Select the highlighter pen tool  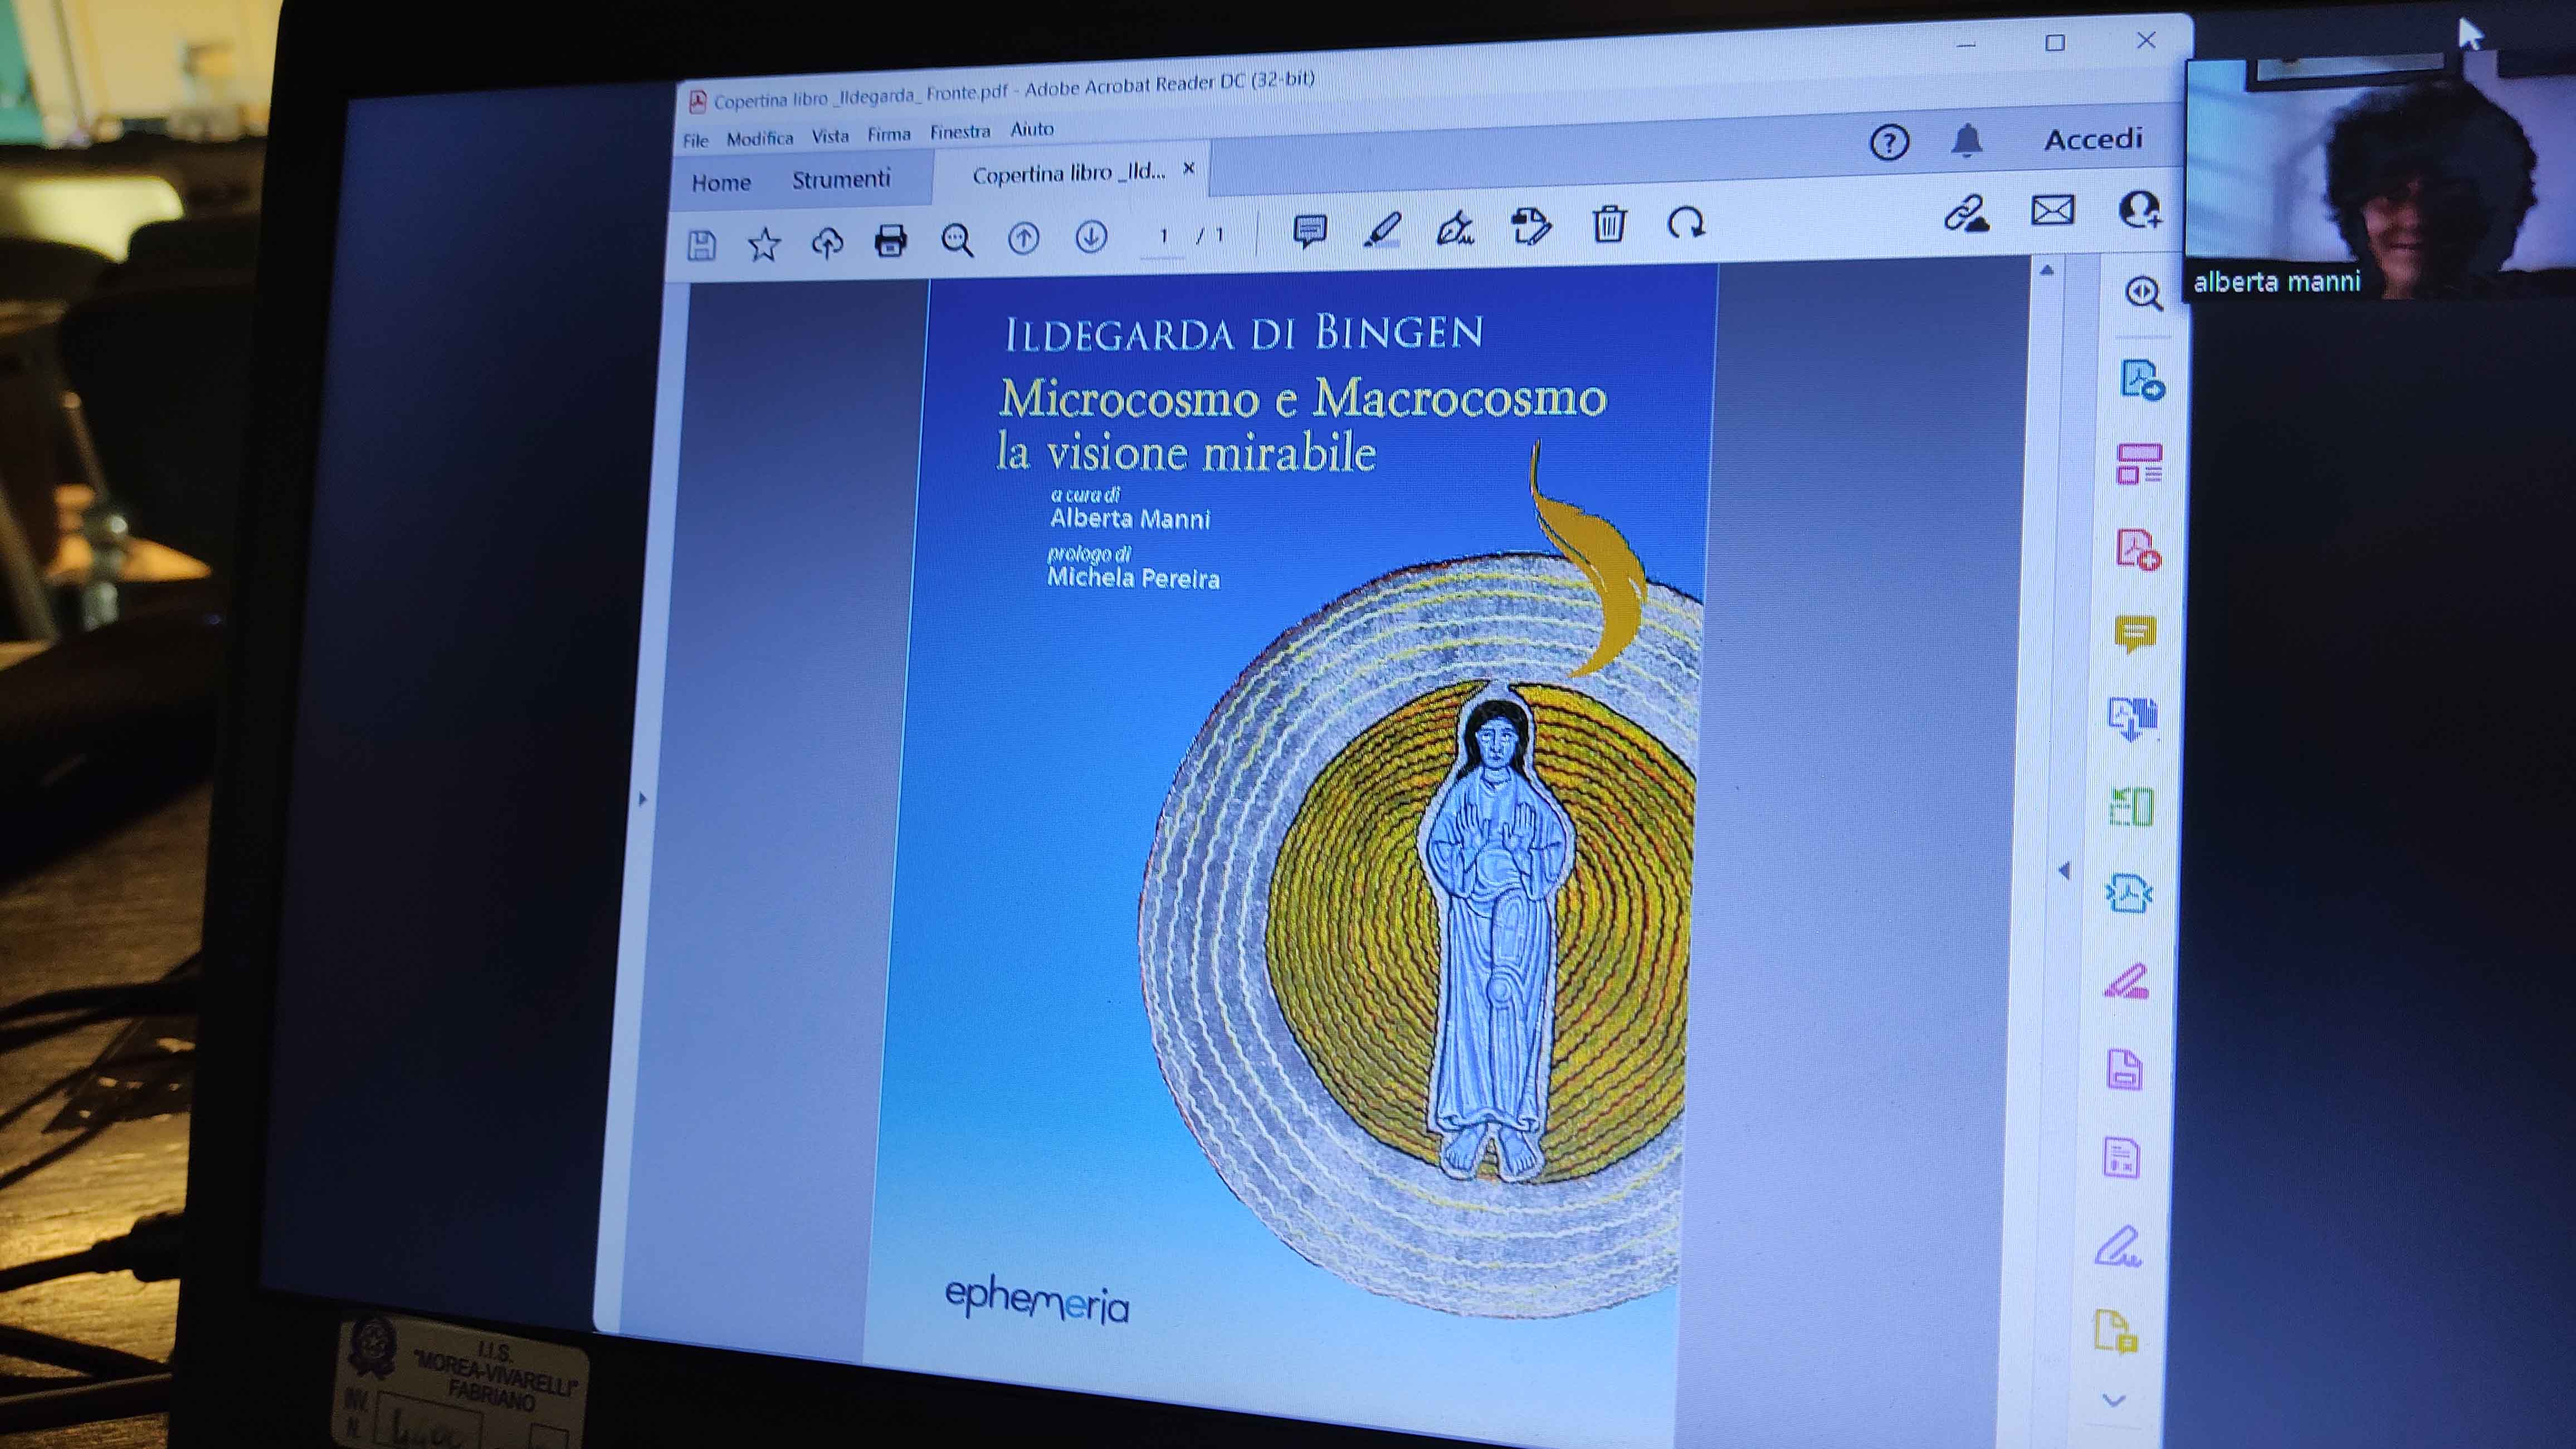coord(1382,229)
